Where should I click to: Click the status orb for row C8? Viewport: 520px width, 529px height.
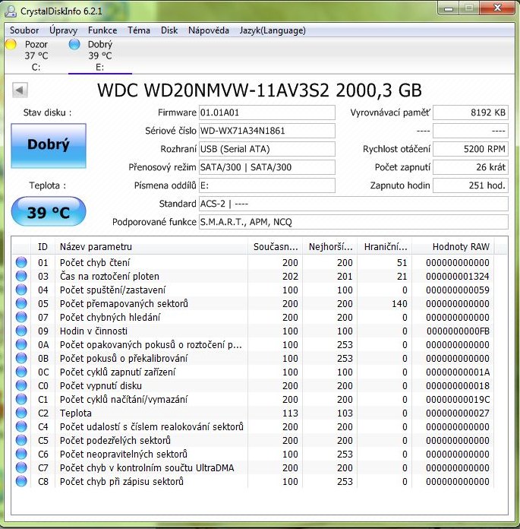(x=21, y=481)
